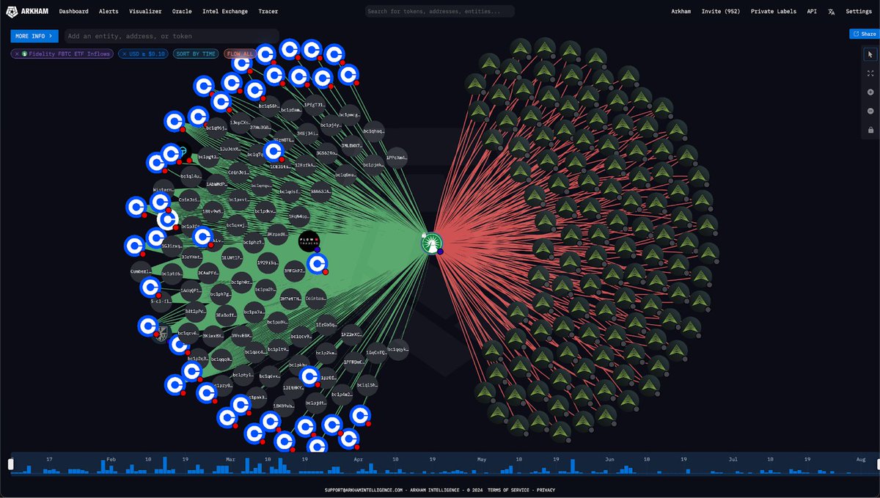The image size is (880, 498).
Task: Click the Add an entity, address, or token field
Action: click(170, 36)
